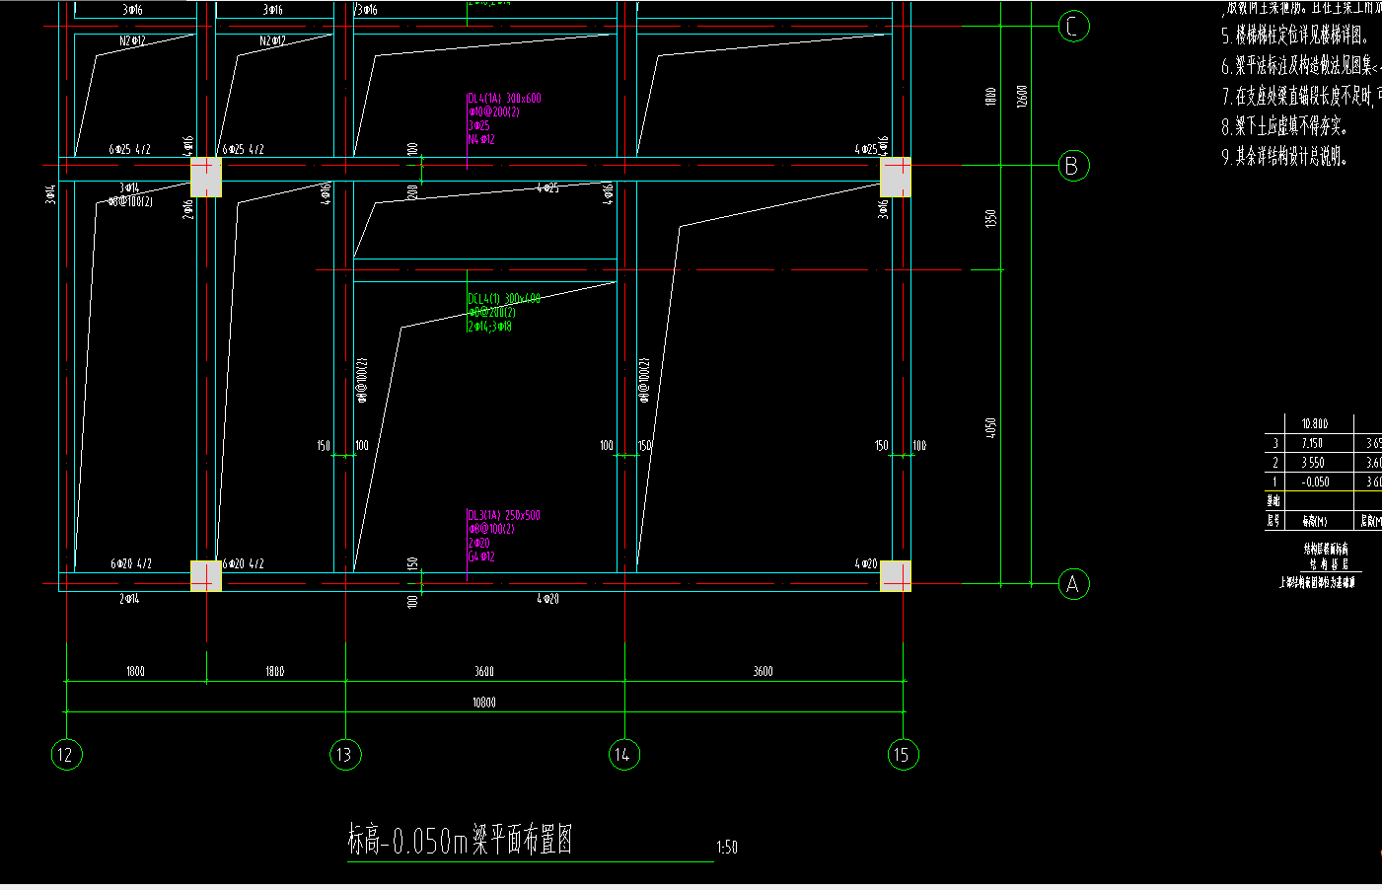Select the overall dimension 10800
1382x890 pixels.
point(484,703)
